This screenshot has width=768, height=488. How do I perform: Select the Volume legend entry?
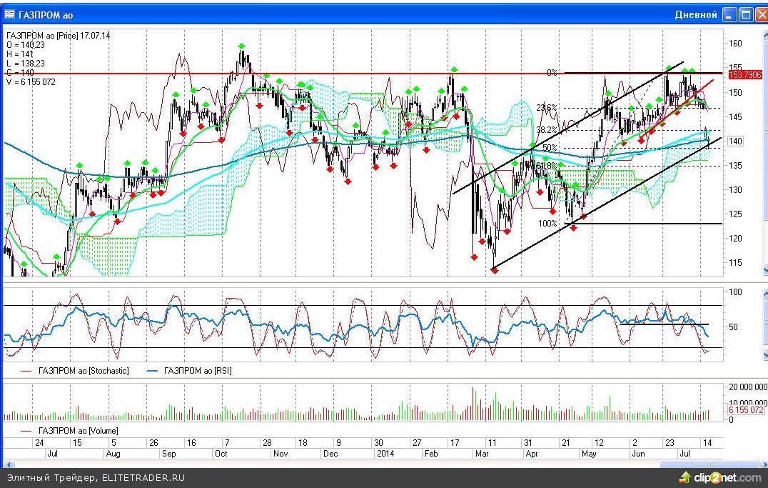coord(70,431)
